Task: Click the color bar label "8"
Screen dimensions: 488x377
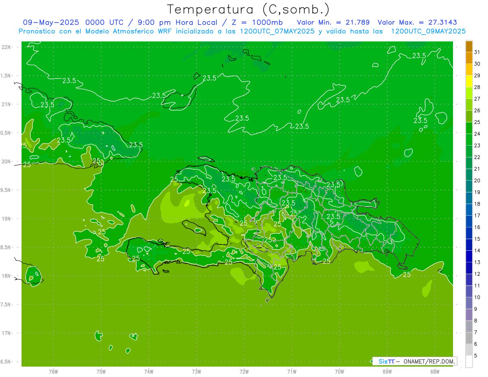Action: point(476,320)
